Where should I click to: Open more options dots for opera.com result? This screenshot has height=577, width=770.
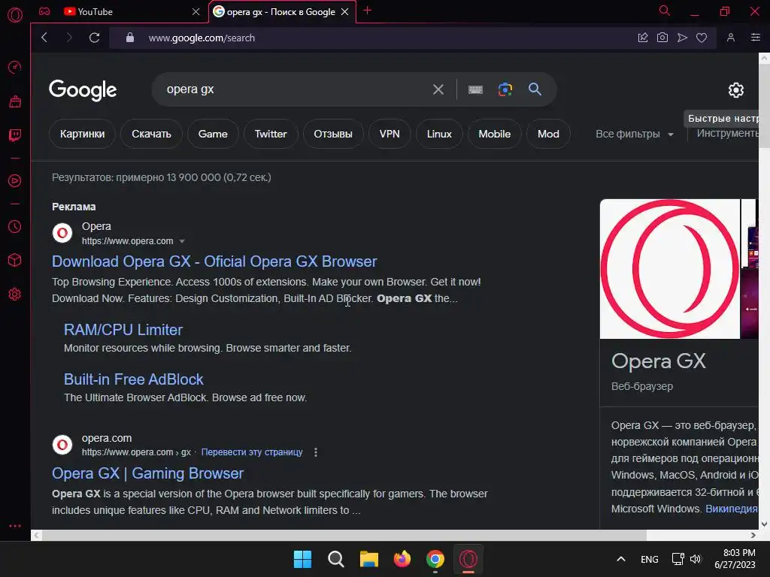pos(316,452)
